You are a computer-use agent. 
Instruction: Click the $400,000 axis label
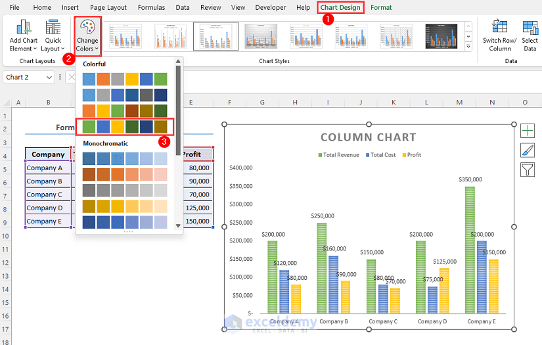point(241,168)
